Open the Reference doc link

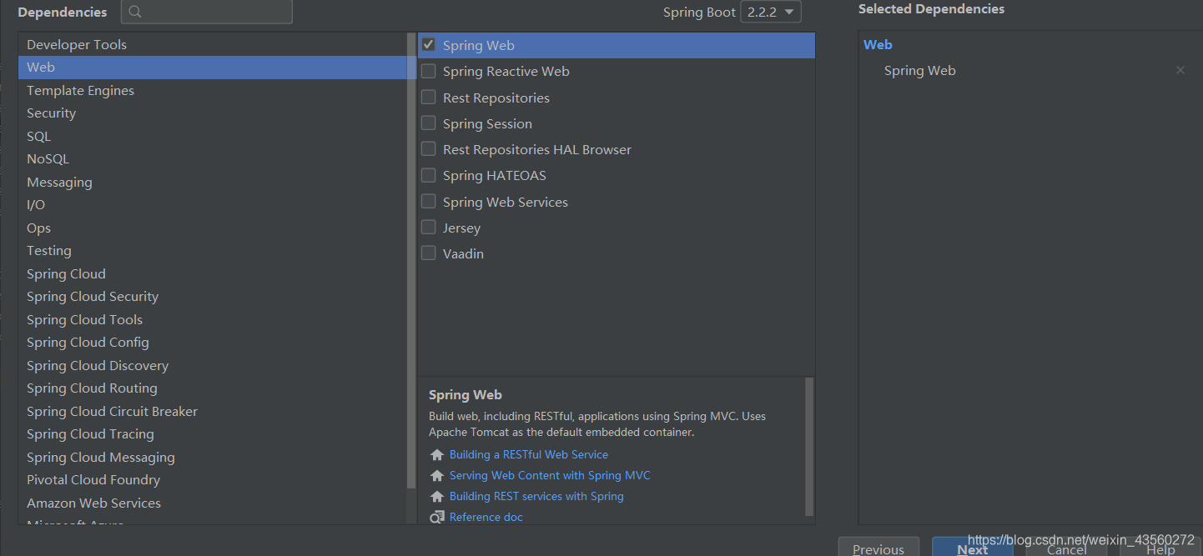point(486,518)
